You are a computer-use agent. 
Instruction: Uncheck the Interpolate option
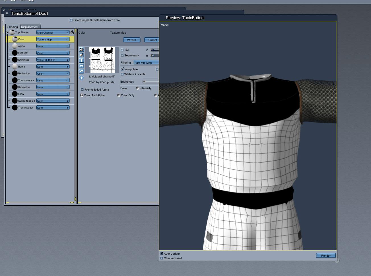pyautogui.click(x=122, y=69)
